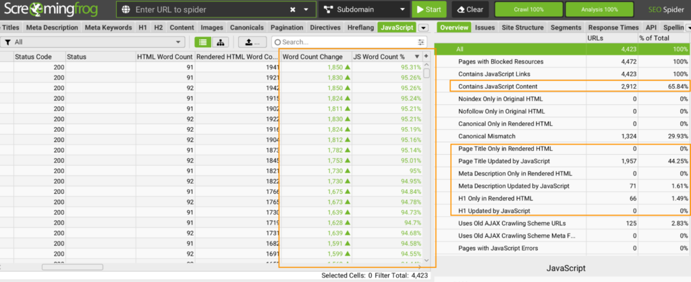Click the globe icon in URL bar
Screen dimensions: 691x282
[126, 9]
